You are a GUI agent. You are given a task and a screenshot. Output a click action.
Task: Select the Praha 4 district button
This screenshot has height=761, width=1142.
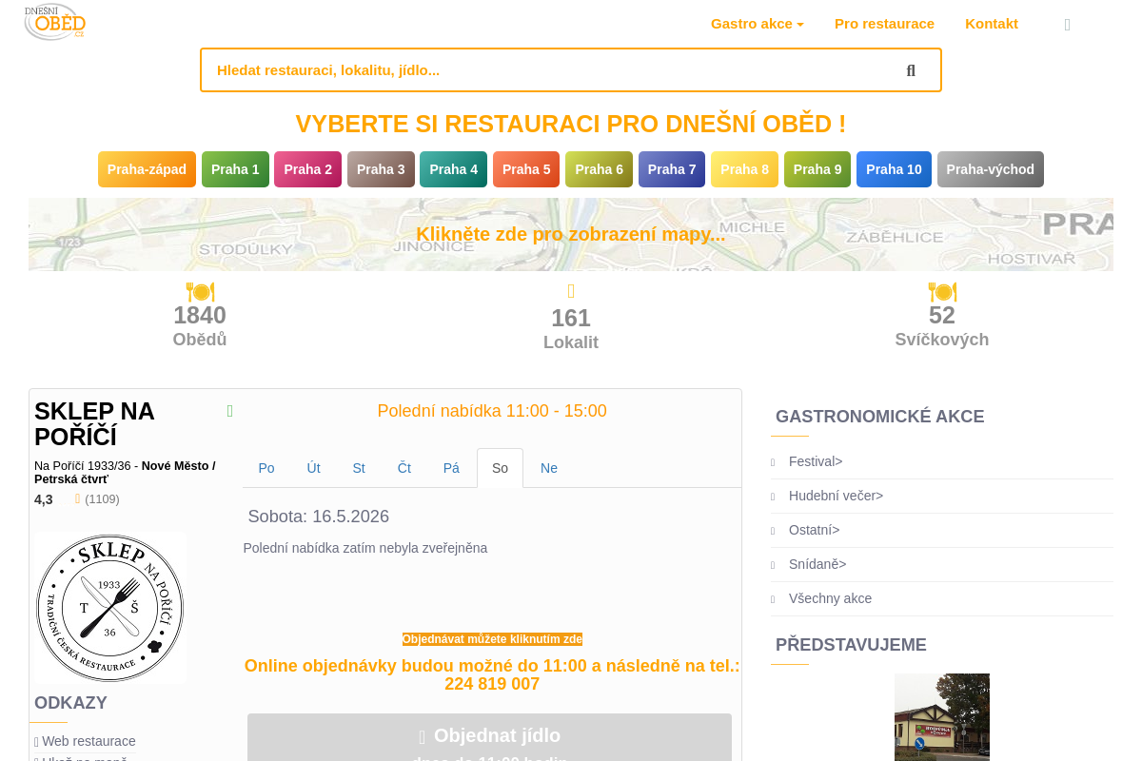point(453,169)
